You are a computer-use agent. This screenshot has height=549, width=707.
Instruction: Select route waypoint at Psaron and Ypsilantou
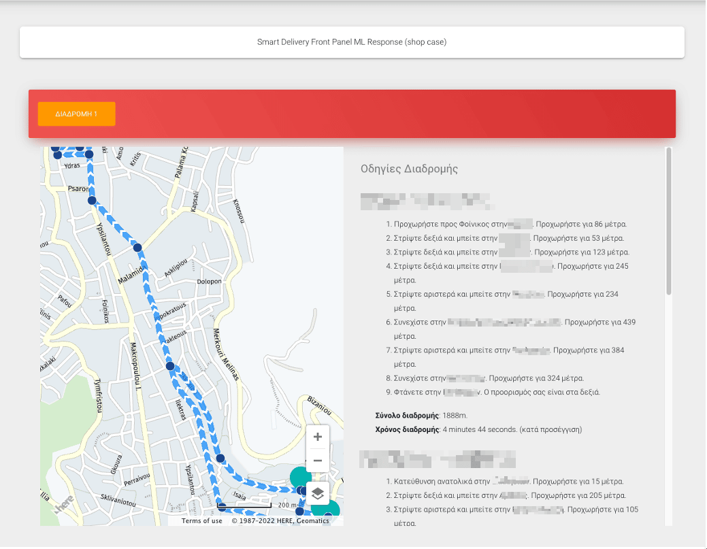92,201
